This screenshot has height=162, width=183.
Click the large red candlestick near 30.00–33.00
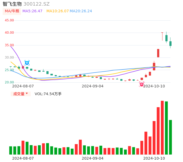pyautogui.click(x=158, y=53)
